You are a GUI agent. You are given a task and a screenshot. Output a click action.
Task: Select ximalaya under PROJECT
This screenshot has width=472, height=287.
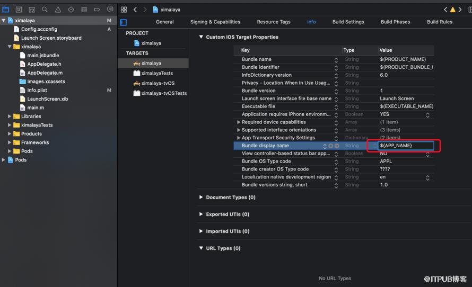tap(151, 43)
